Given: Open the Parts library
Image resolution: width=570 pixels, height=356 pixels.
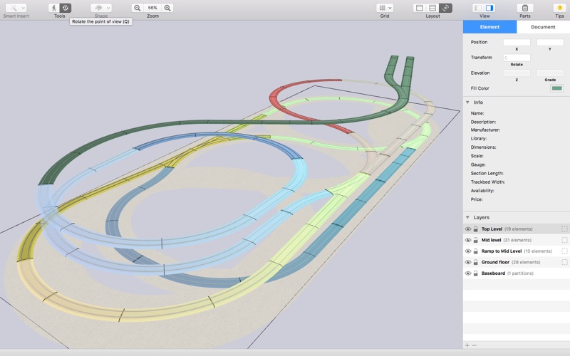Looking at the screenshot, I should [x=524, y=8].
